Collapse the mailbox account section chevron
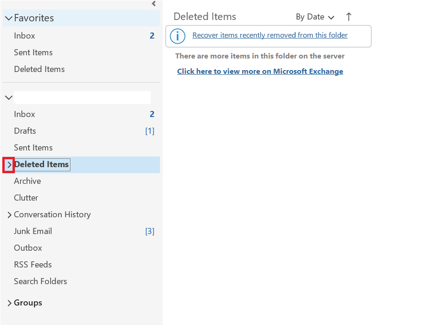The image size is (447, 325). coord(9,97)
